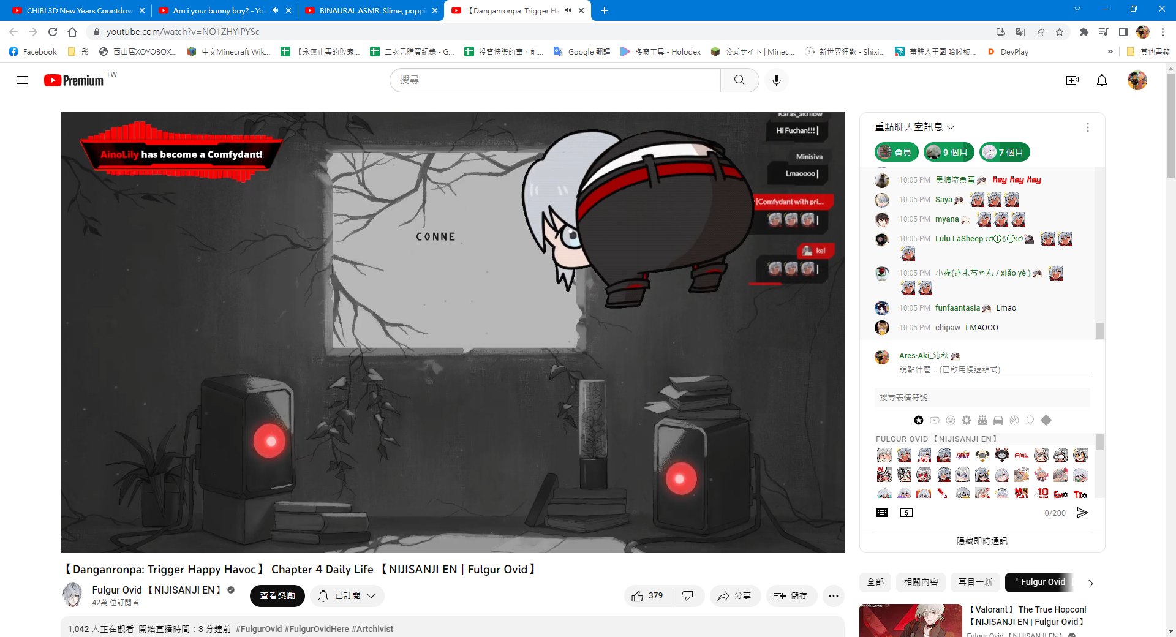Click the YouTube search input field

point(555,80)
